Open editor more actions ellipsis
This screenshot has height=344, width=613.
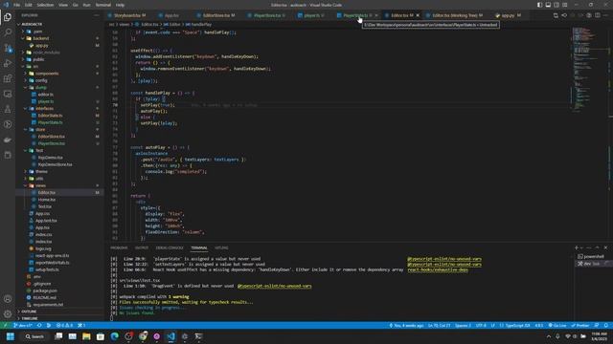coord(605,15)
